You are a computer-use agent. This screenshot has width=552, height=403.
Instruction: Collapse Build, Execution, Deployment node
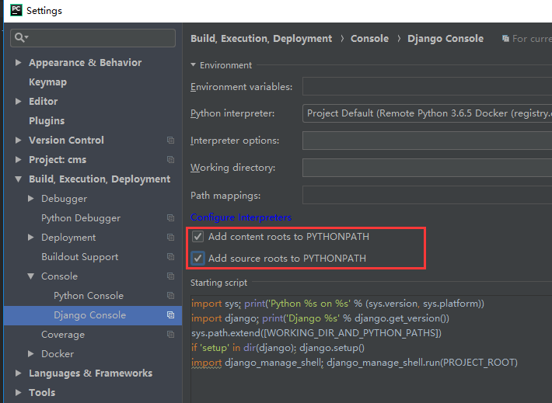pyautogui.click(x=19, y=179)
